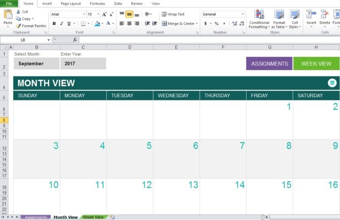Click the Format as Table icon
The height and width of the screenshot is (220, 340).
[279, 19]
